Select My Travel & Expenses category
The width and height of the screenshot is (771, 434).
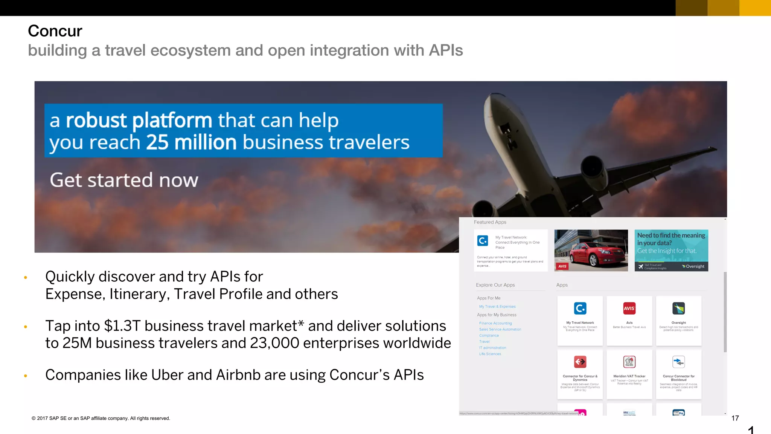tap(497, 307)
